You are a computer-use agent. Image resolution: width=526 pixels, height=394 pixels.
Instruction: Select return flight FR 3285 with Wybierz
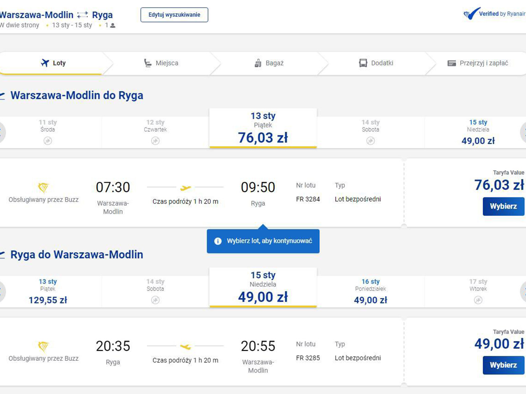click(503, 365)
